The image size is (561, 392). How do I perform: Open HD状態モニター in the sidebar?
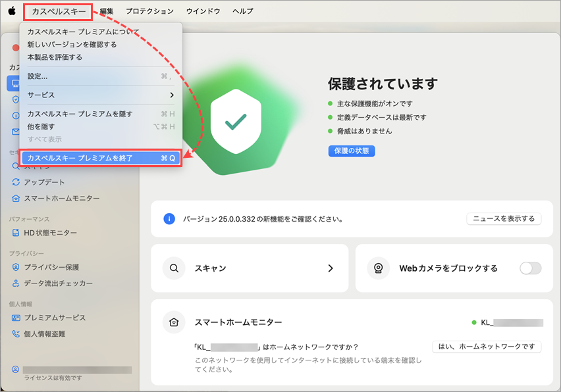(50, 233)
